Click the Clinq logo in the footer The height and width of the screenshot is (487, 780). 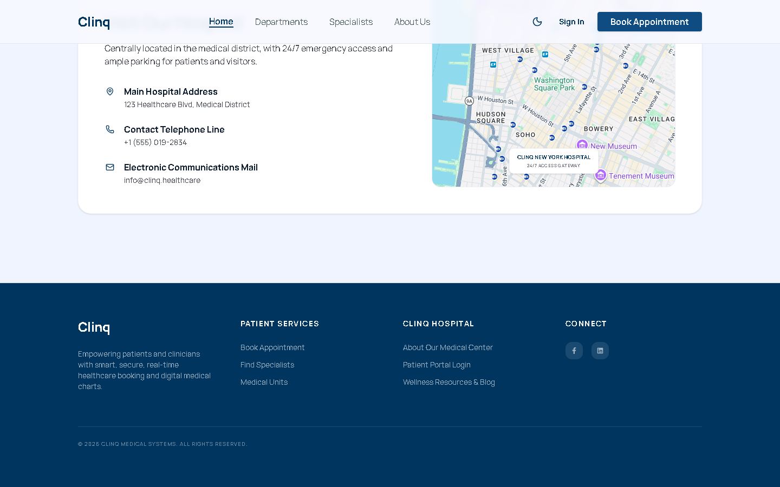click(94, 327)
